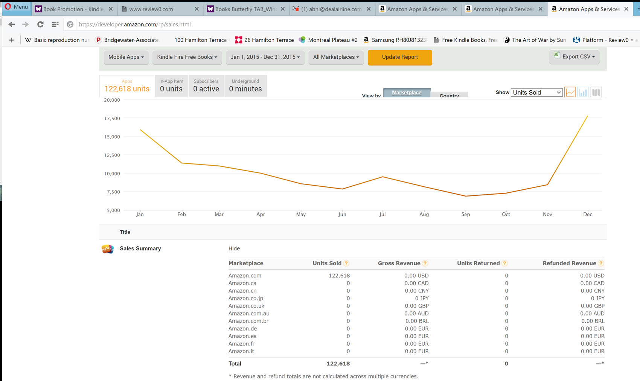640x381 pixels.
Task: Open the Export CSV dropdown
Action: tap(574, 57)
